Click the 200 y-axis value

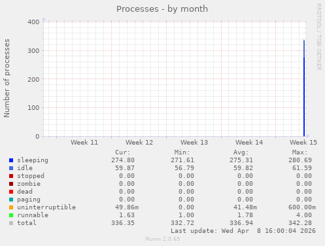(x=33, y=79)
